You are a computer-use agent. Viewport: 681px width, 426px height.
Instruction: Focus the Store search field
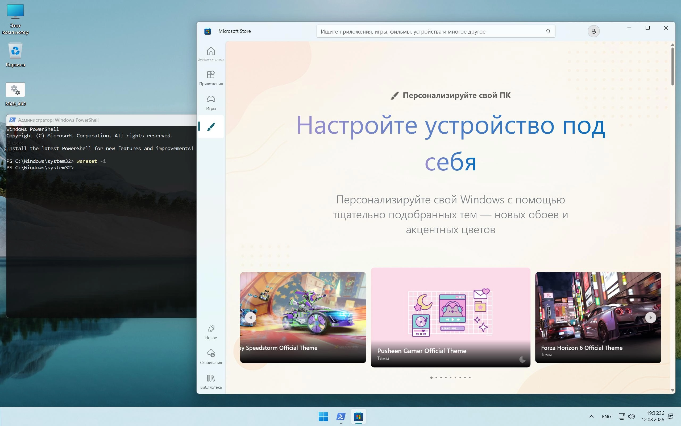click(436, 31)
